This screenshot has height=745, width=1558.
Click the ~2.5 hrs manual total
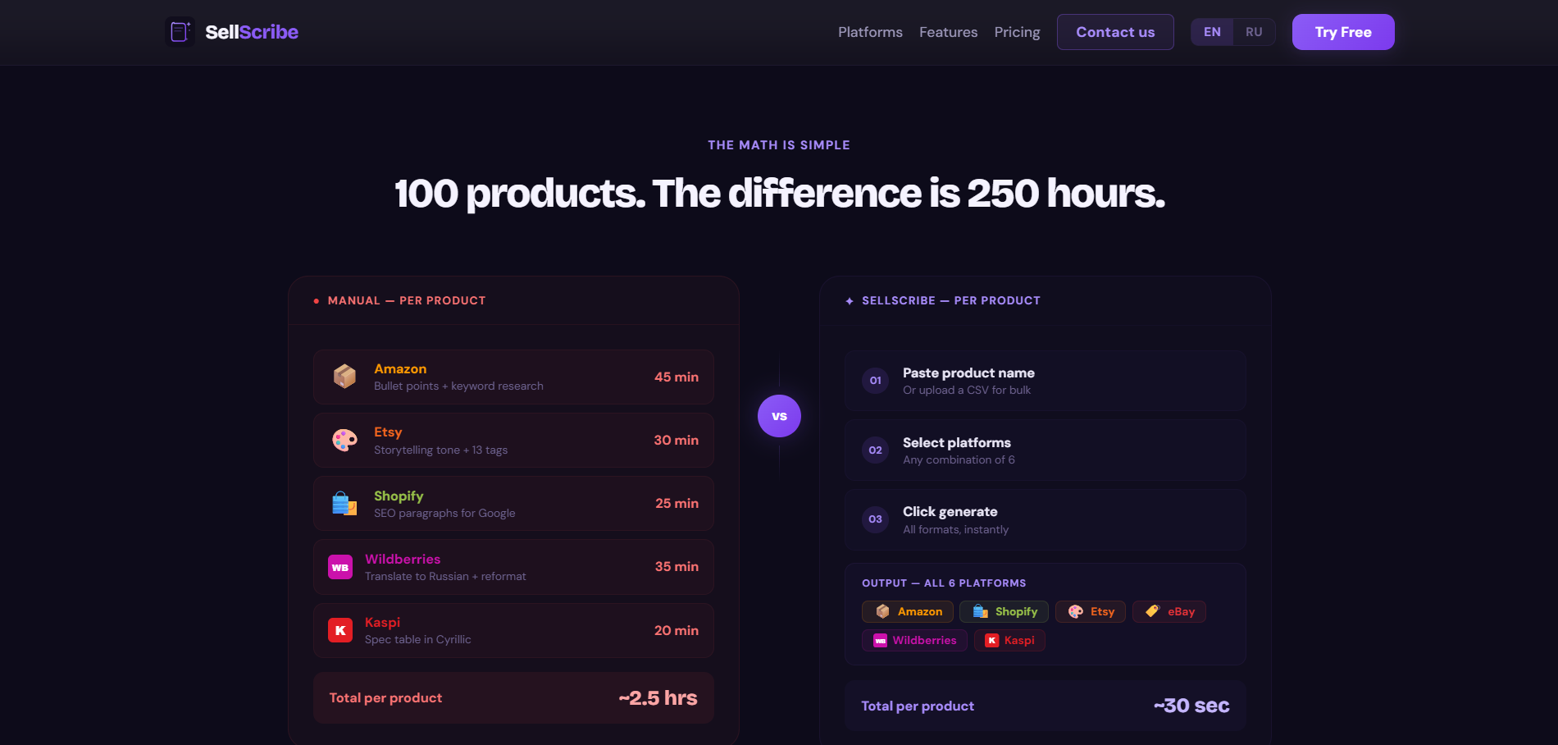(658, 698)
